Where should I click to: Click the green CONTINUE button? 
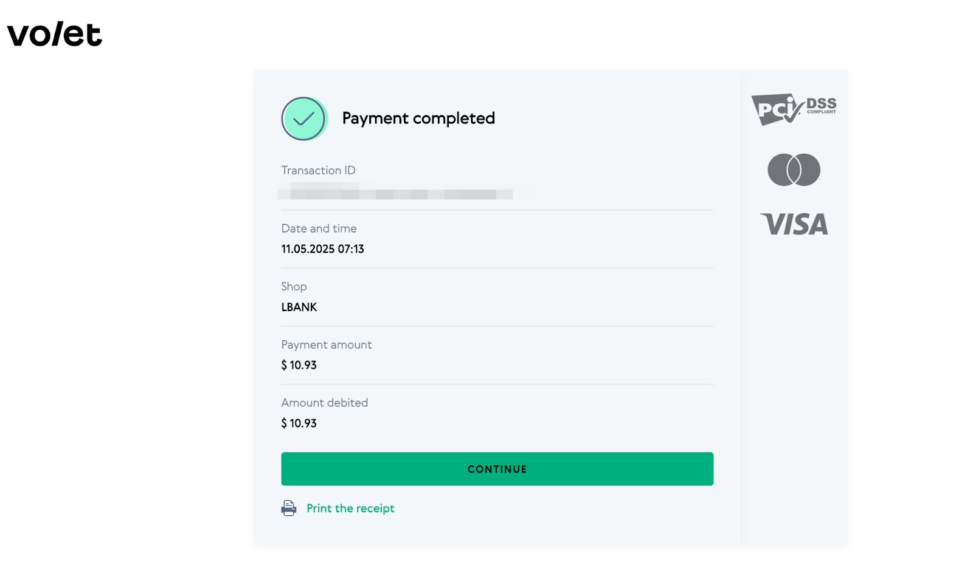pyautogui.click(x=497, y=469)
